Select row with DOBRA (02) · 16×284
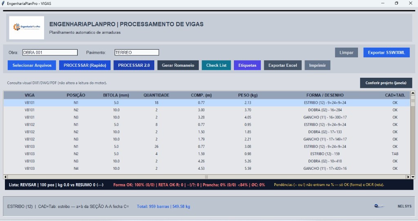 tap(207, 110)
